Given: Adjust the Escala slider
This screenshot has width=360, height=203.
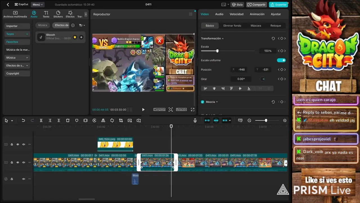Looking at the screenshot, I should click(x=217, y=51).
